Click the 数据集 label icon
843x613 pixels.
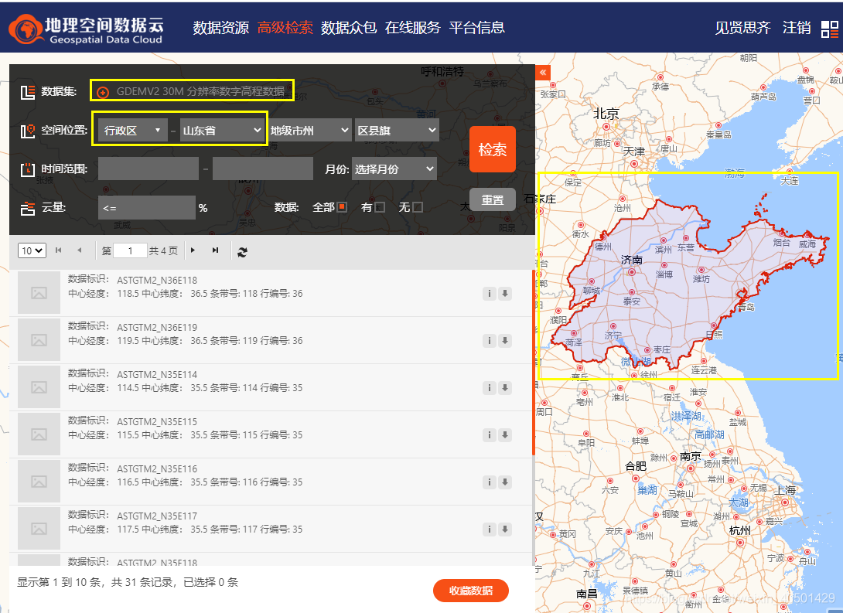click(27, 93)
